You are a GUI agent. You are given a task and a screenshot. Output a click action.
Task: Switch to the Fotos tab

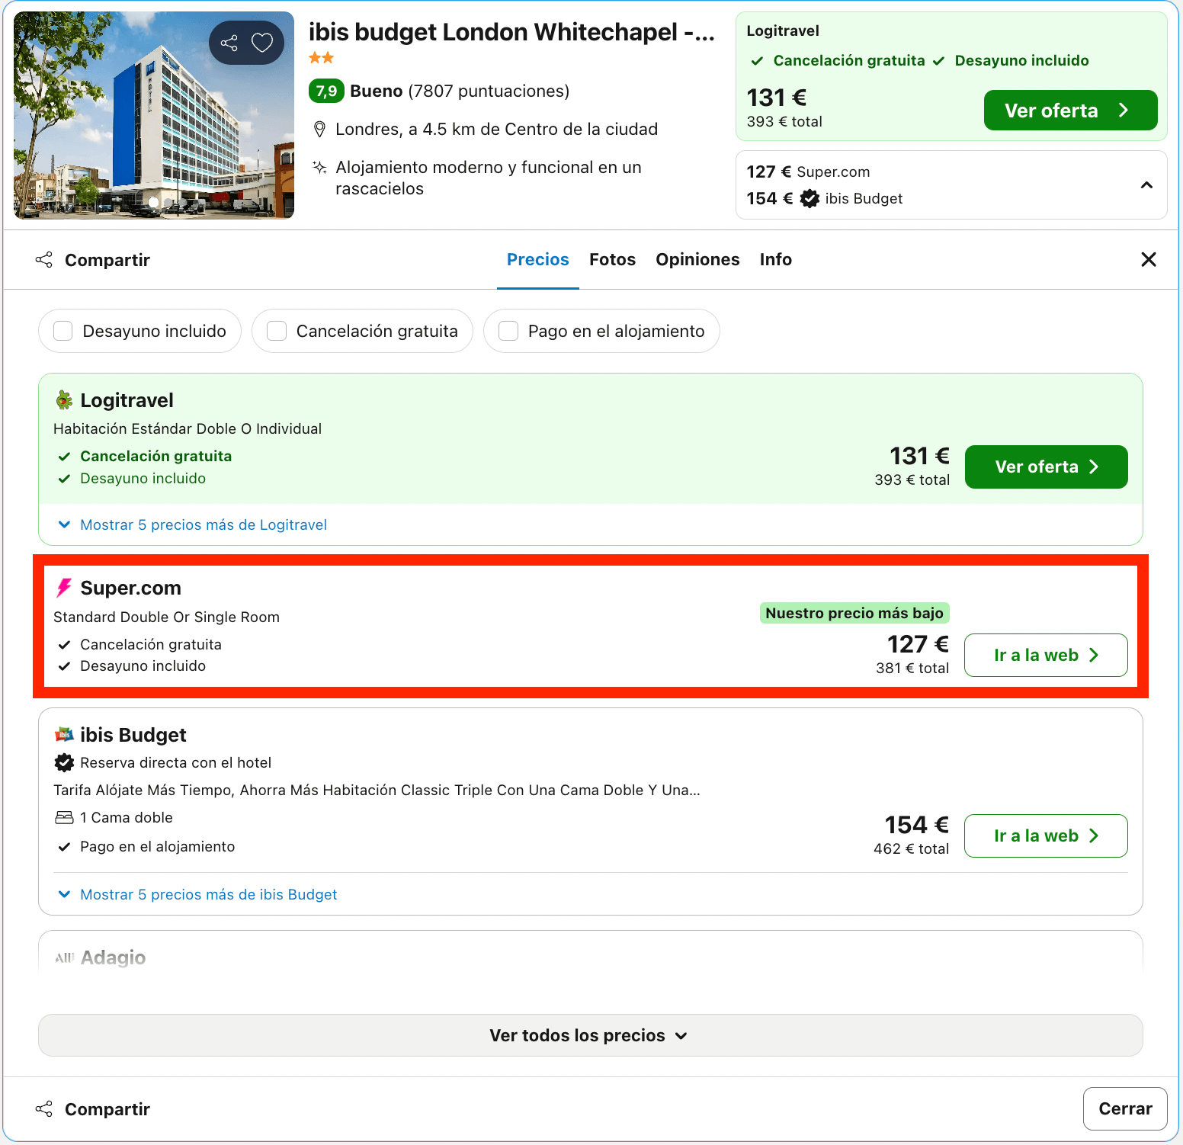pyautogui.click(x=612, y=259)
